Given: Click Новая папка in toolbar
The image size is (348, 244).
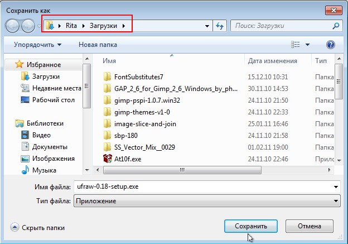Looking at the screenshot, I should (98, 44).
